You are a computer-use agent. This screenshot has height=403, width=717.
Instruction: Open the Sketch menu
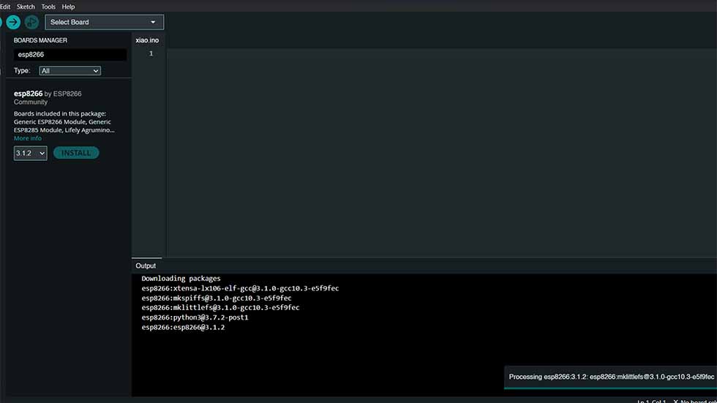click(x=26, y=7)
